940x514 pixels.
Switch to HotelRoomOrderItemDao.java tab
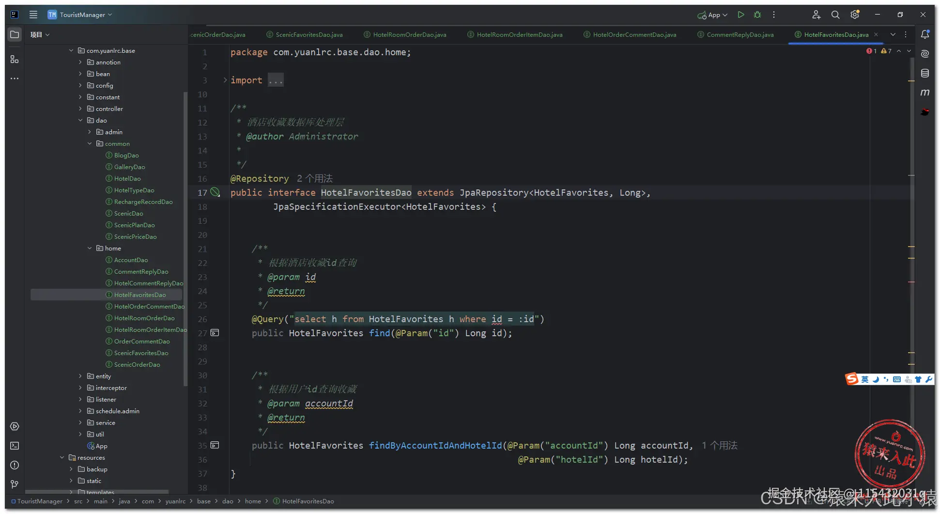515,34
